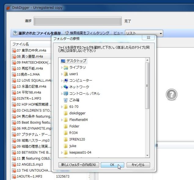Click the progress bar next to 進捗
The width and height of the screenshot is (194, 180).
[x=78, y=21]
